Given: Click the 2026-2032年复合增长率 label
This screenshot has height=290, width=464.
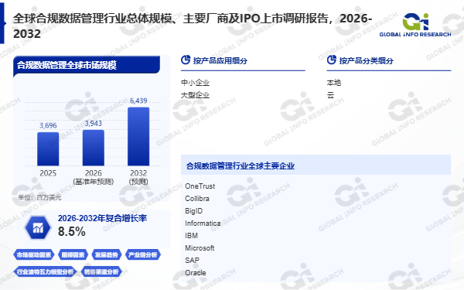Looking at the screenshot, I should [x=102, y=218].
